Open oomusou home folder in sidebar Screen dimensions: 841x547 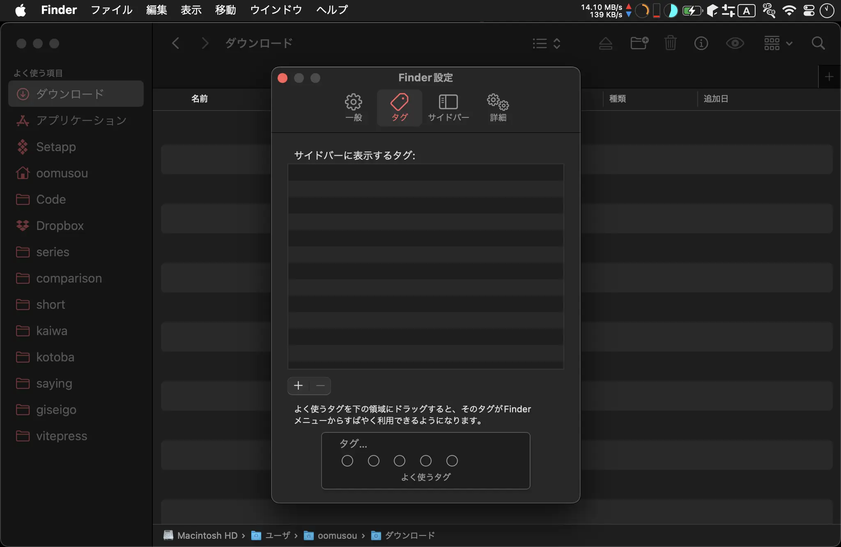76,173
